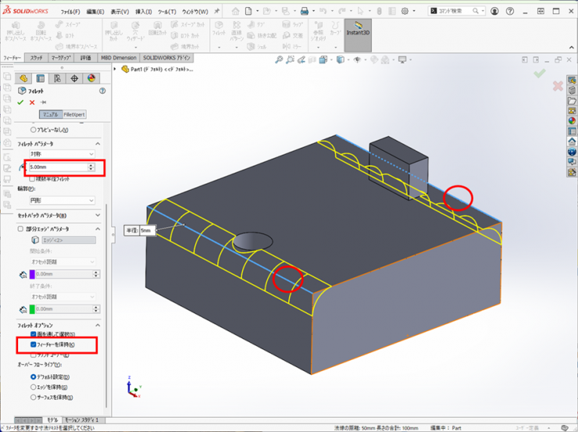Click the purple start offset color swatch
Image resolution: width=578 pixels, height=432 pixels.
pos(33,274)
